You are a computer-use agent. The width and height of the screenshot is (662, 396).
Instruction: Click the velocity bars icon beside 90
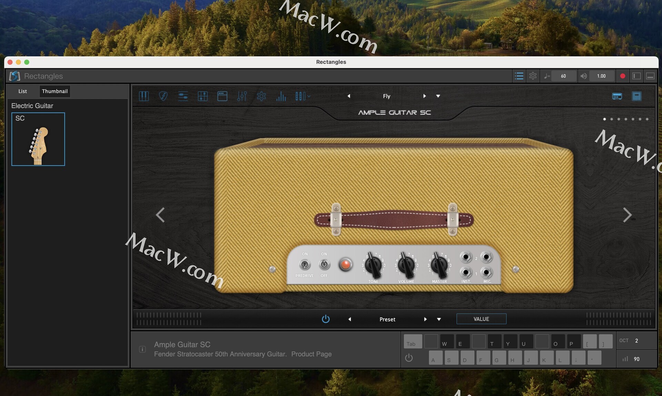(x=625, y=359)
